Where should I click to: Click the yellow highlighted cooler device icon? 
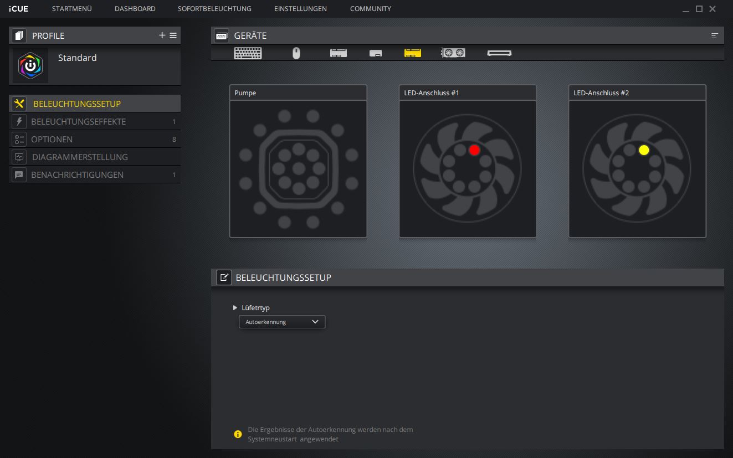[413, 53]
